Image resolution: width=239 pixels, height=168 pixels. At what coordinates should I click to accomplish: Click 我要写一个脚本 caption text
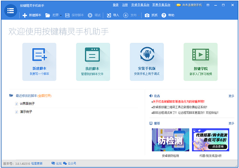point(39,74)
